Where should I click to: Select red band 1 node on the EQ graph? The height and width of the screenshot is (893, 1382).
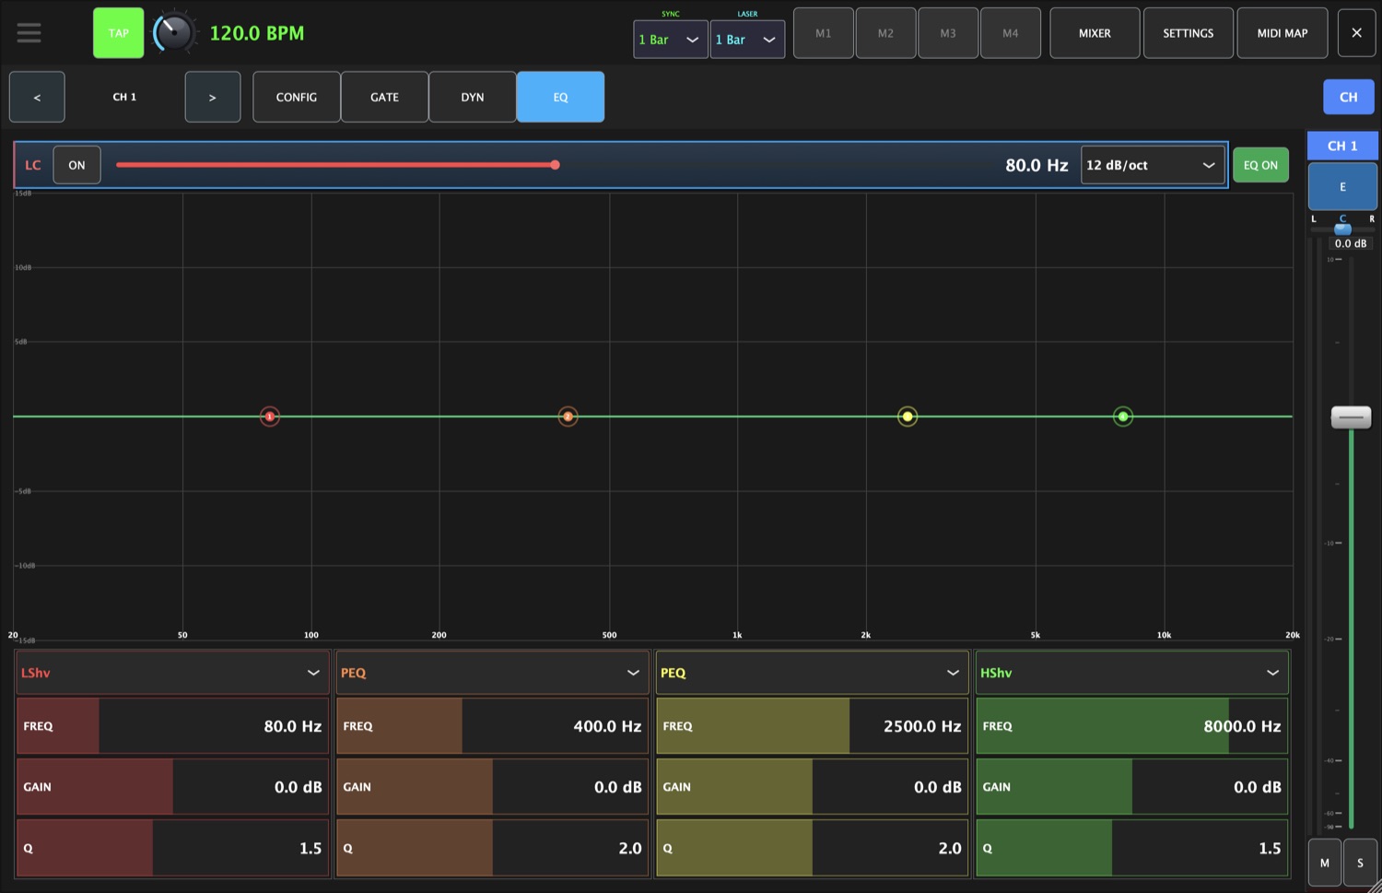coord(270,417)
